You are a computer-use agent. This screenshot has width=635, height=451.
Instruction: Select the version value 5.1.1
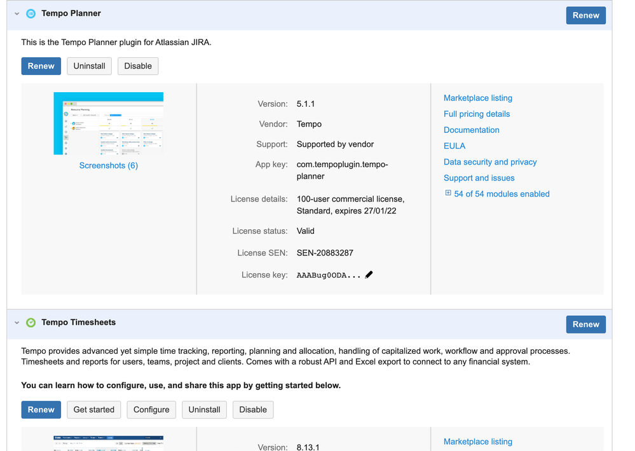click(306, 104)
